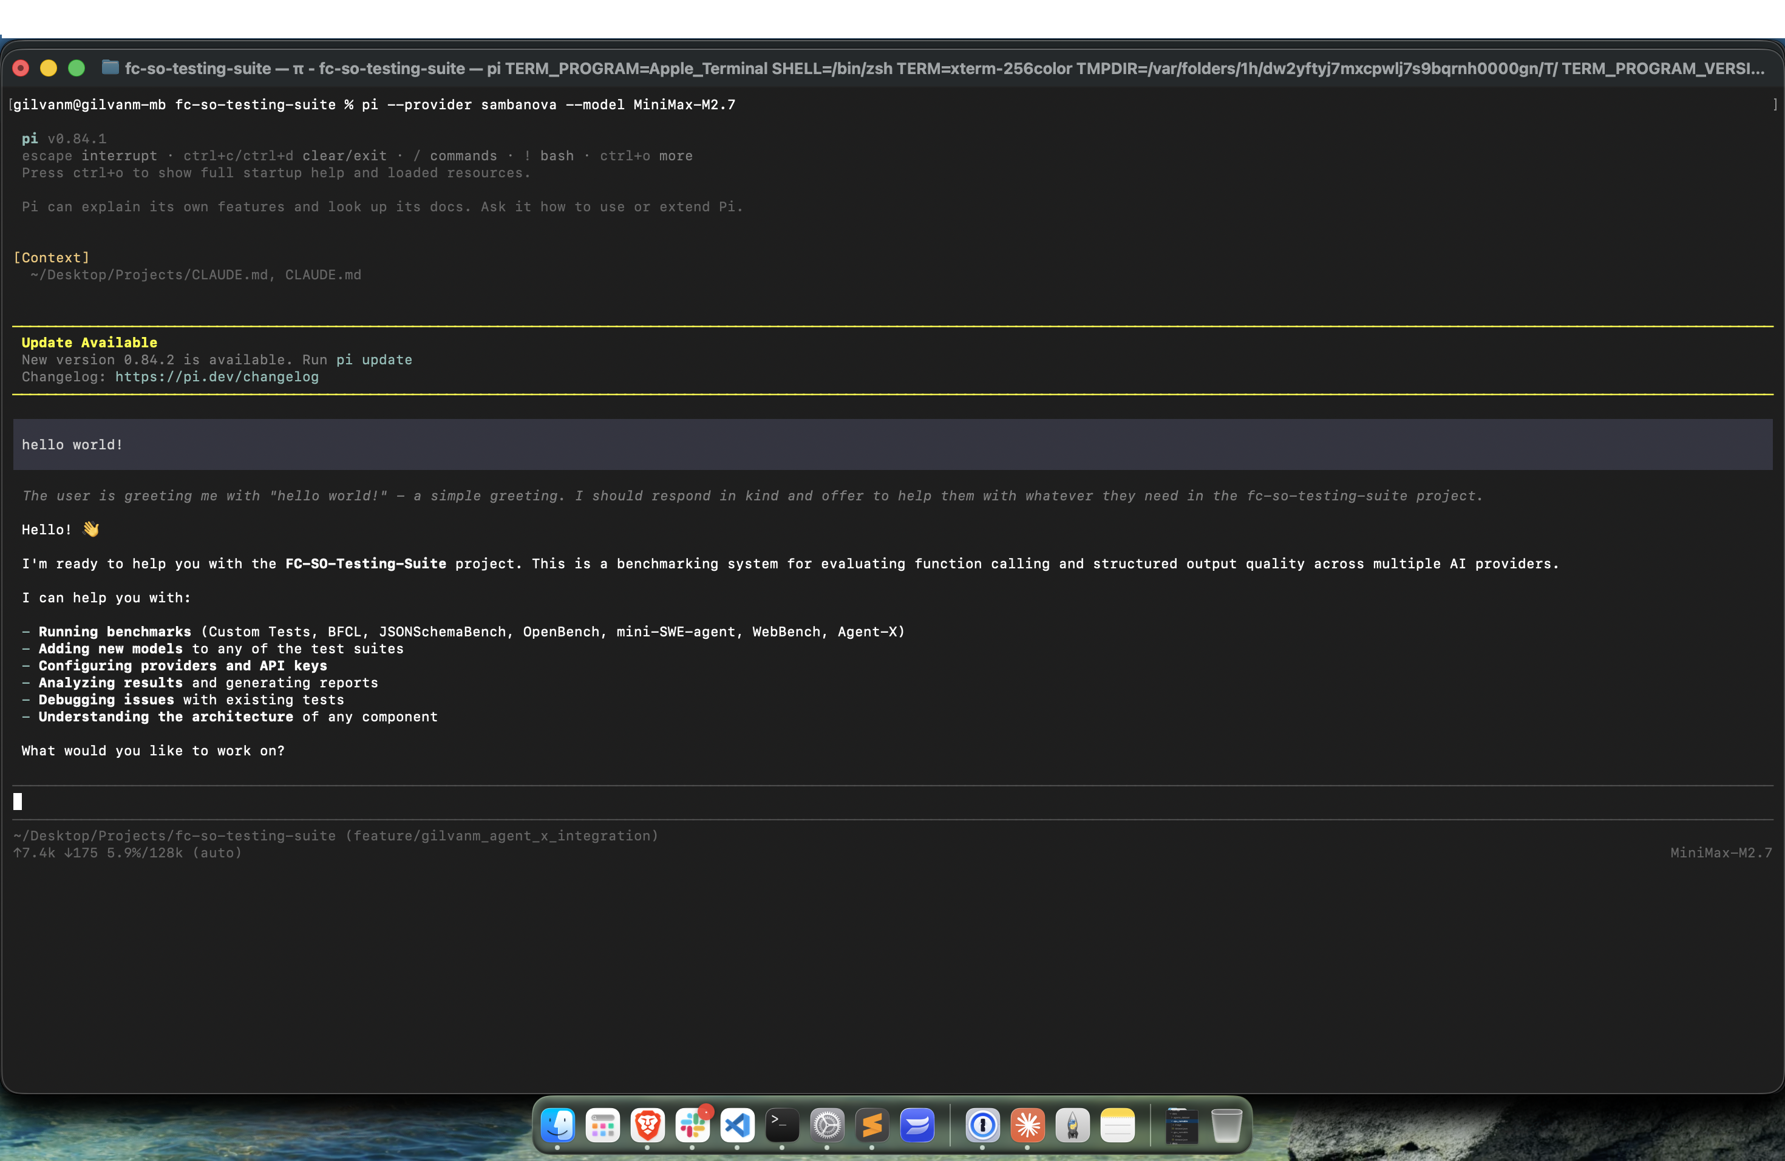Click the 'What would you like to work on?' line
Screen dimensions: 1785x1161
point(153,750)
